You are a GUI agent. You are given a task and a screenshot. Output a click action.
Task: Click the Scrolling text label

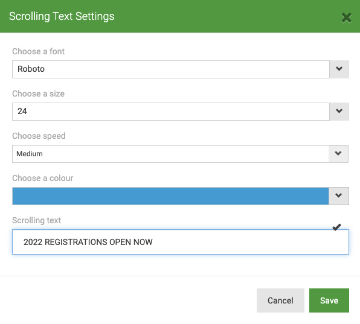[36, 220]
